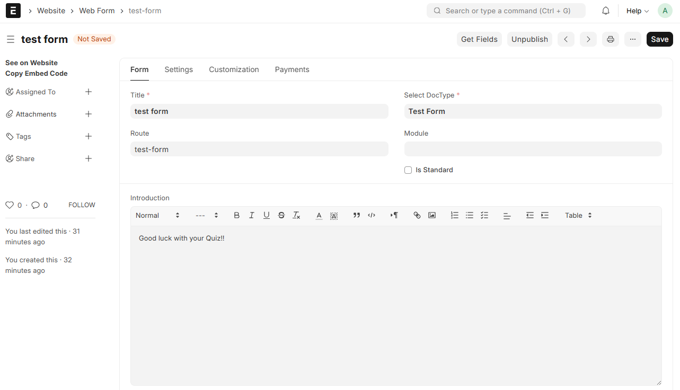680x390 pixels.
Task: Insert a checklist in the editor
Action: 484,215
